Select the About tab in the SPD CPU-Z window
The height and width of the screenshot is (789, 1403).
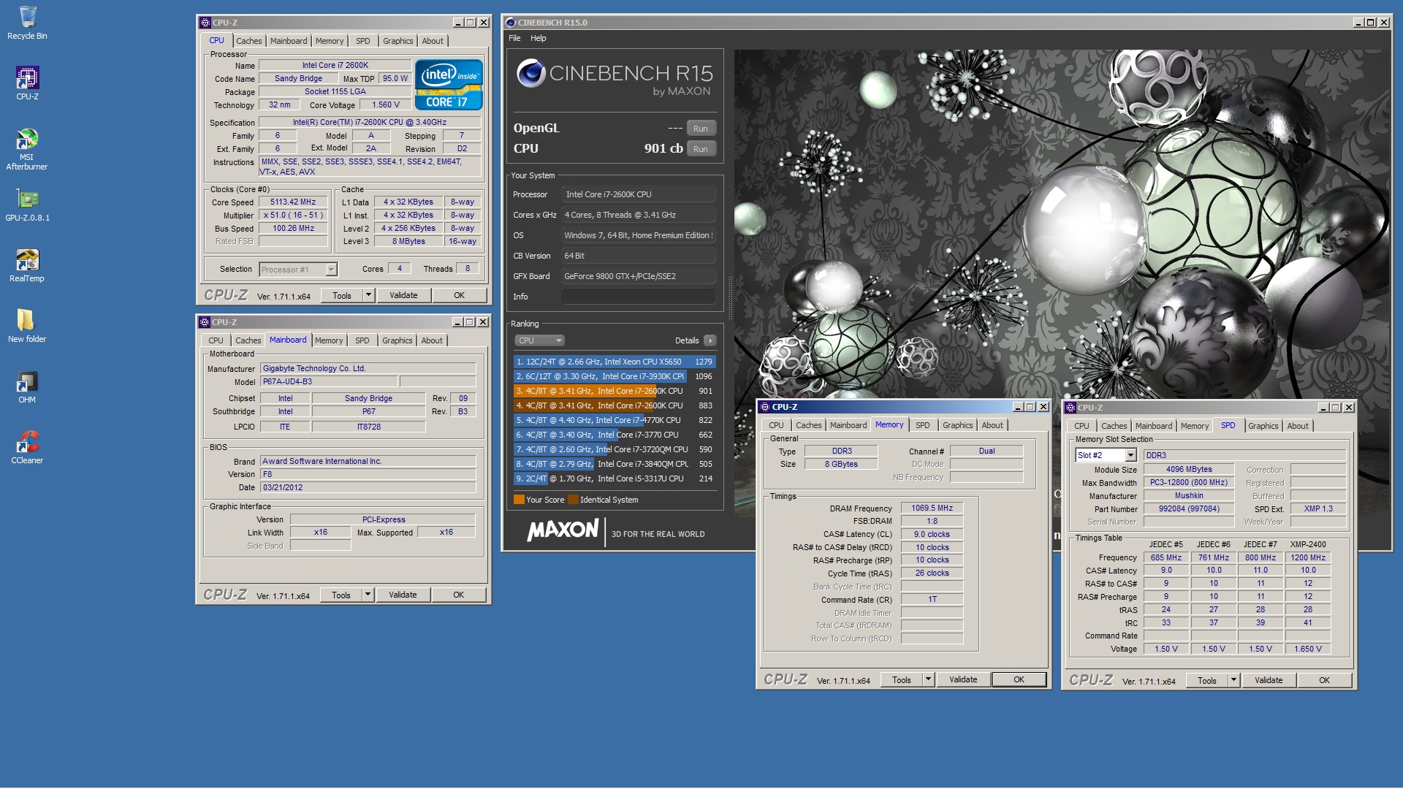1298,426
